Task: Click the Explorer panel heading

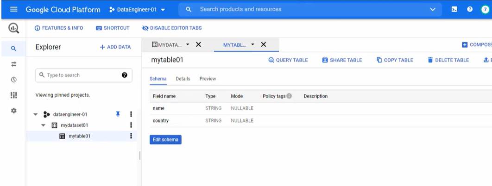Action: [48, 47]
